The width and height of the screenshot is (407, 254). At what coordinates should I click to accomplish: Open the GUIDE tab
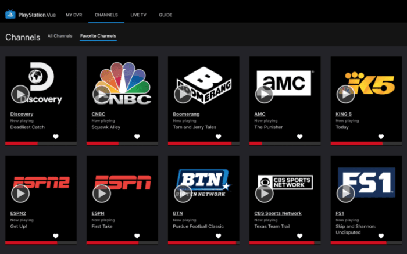(x=165, y=15)
